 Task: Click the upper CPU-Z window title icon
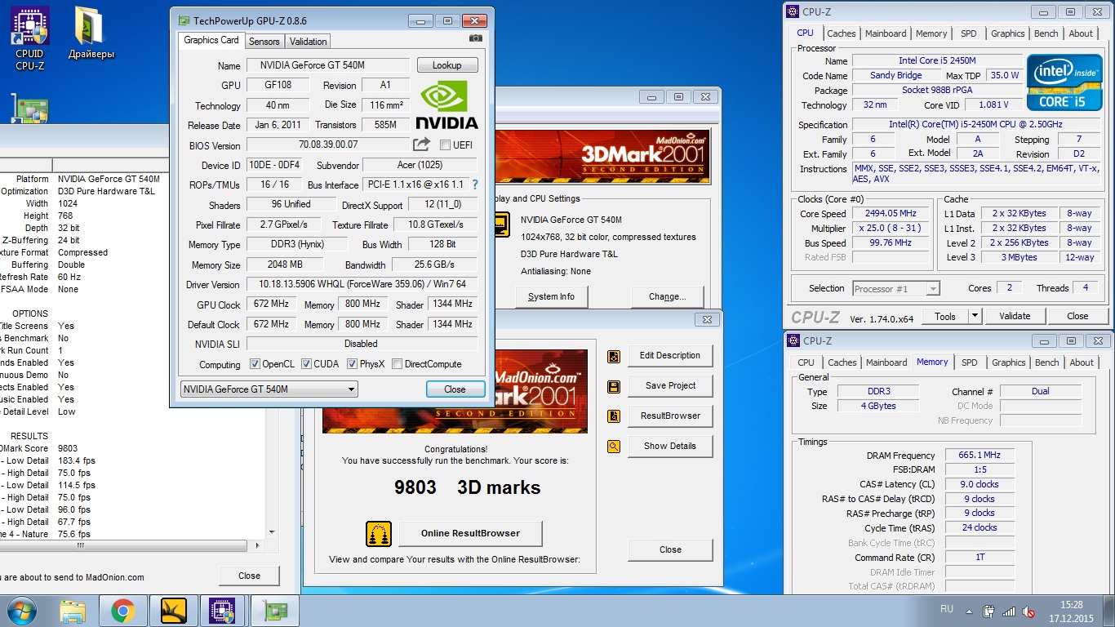click(793, 12)
